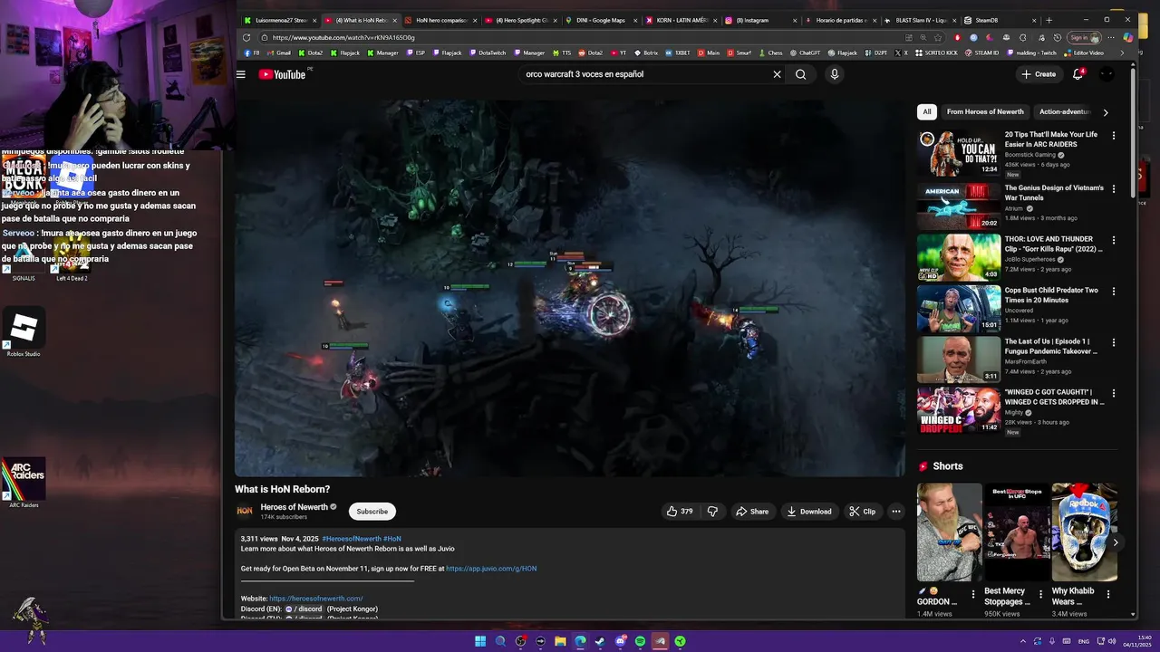Reload the page in the browser
The width and height of the screenshot is (1160, 652).
246,37
